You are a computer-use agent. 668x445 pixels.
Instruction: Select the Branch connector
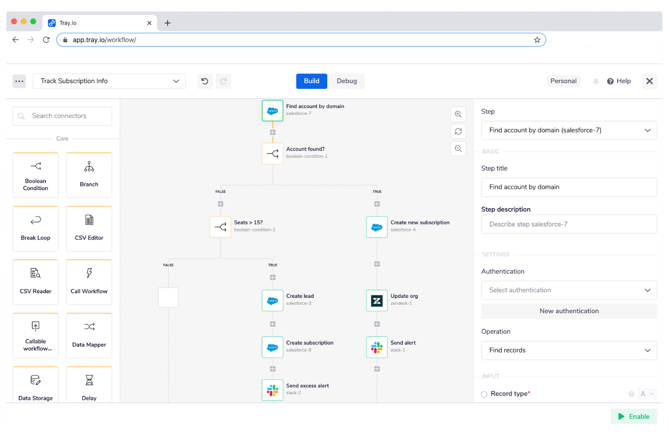click(x=89, y=175)
